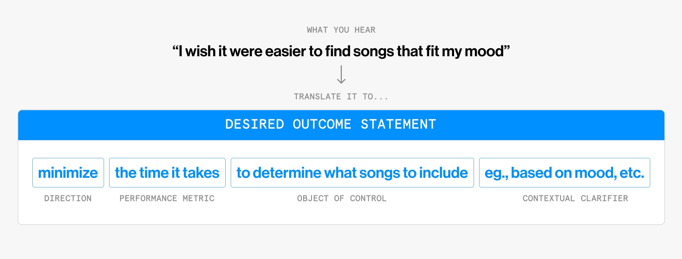
Task: Click the PERFORMANCE METRIC caption
Action: 167,198
